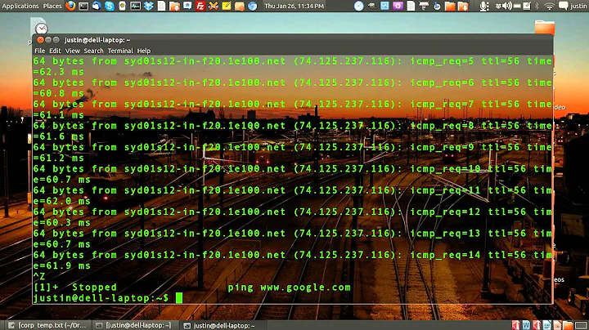This screenshot has width=589, height=330.
Task: Click the 'e=61.9 ms' line
Action: tap(62, 265)
